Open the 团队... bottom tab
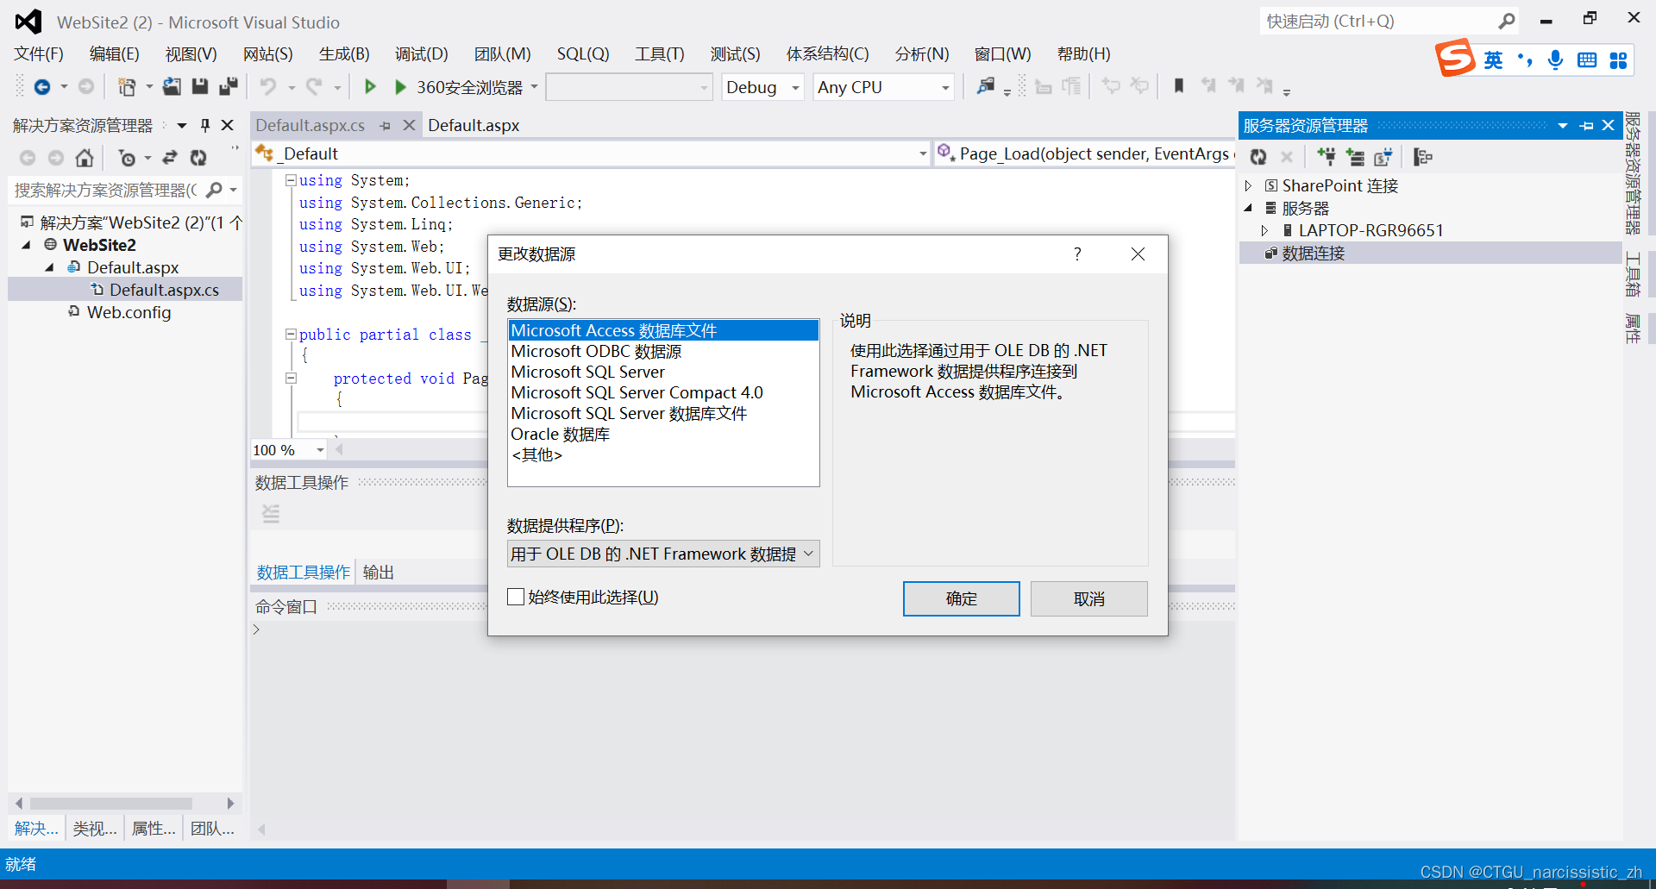Screen dimensions: 1656x889 click(x=212, y=829)
